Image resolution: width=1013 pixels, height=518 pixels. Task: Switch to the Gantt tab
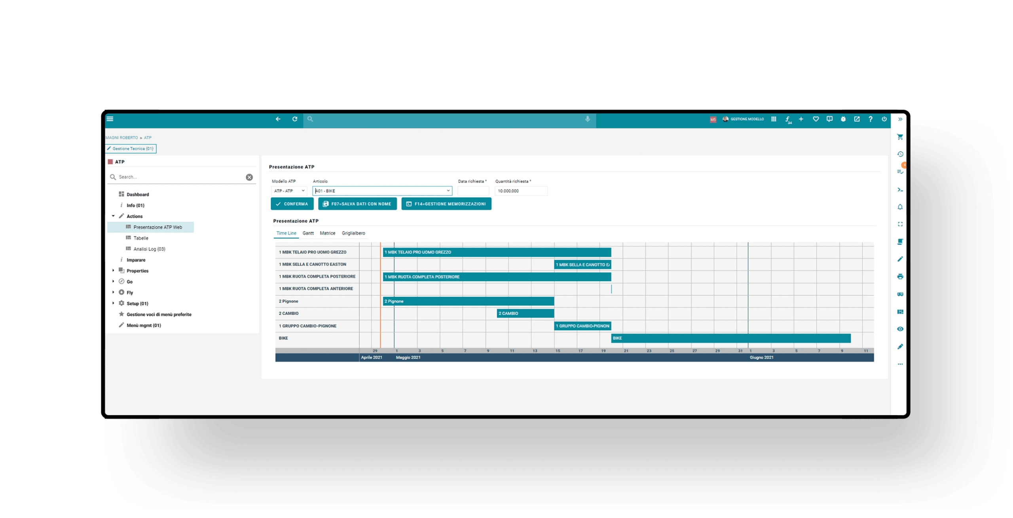[308, 233]
